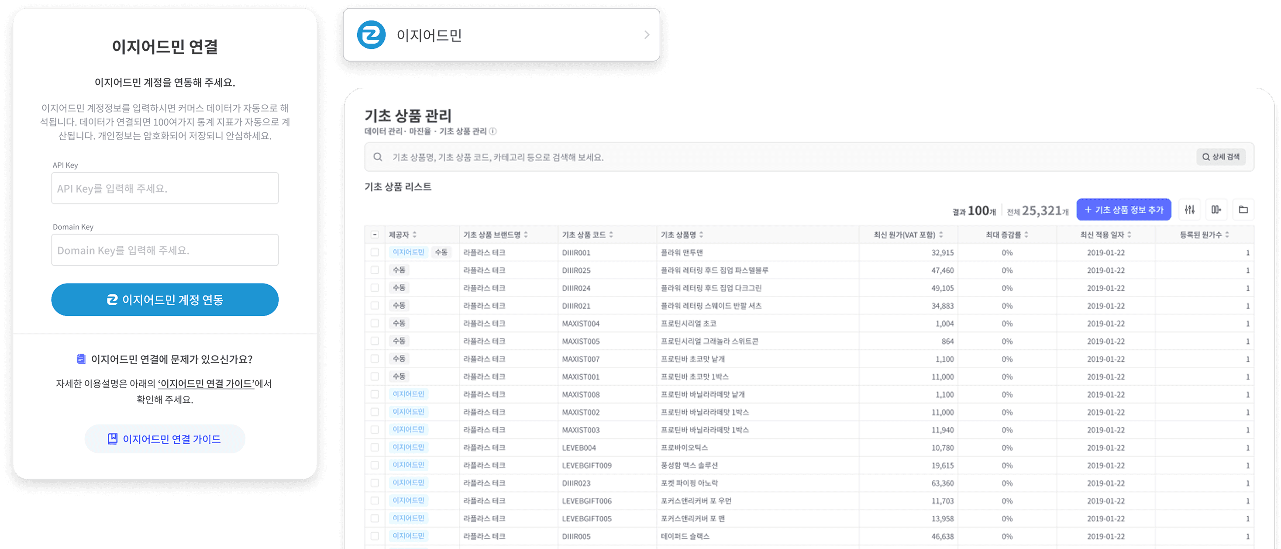Sort the 제공자 column header
Screen dimensions: 1281x549
[x=414, y=235]
